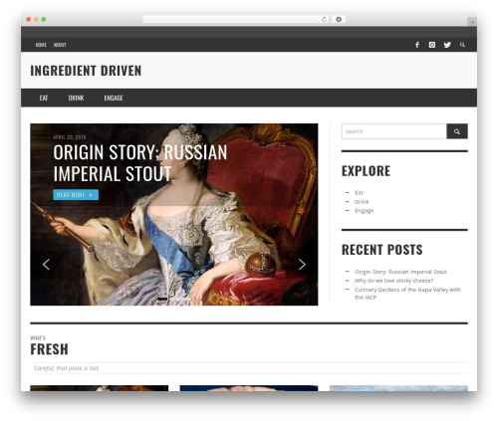This screenshot has width=498, height=421.
Task: Reload page with browser refresh icon
Action: point(324,20)
